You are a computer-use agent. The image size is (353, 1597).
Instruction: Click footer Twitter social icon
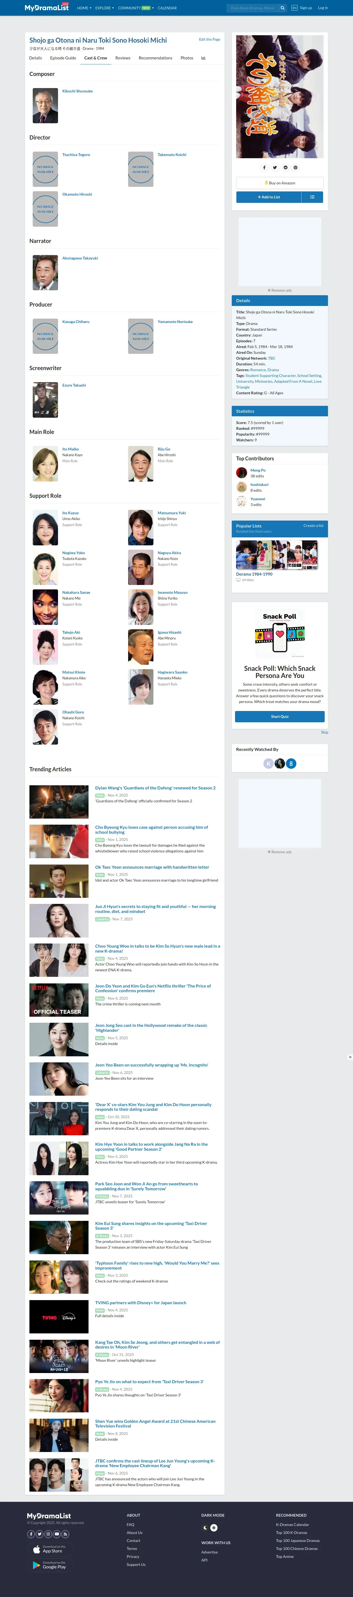[x=40, y=1534]
